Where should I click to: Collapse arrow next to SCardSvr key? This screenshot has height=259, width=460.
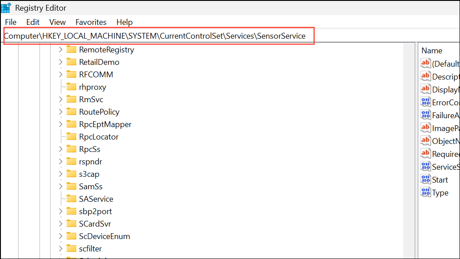60,223
